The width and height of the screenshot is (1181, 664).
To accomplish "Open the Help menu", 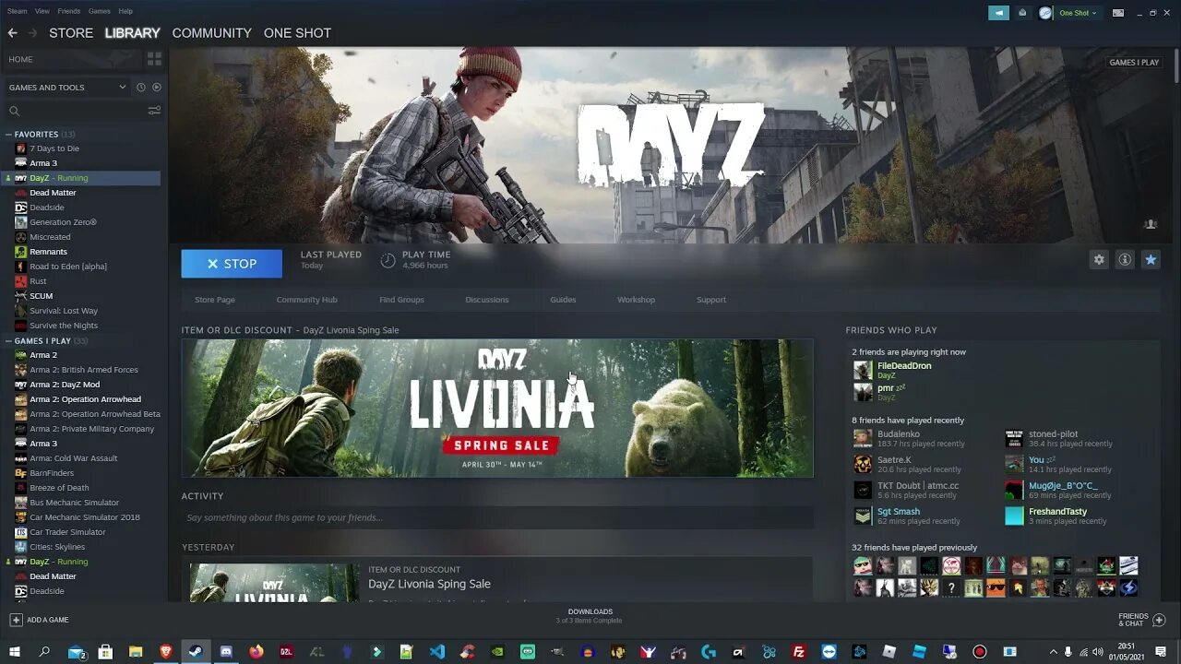I will pos(125,11).
